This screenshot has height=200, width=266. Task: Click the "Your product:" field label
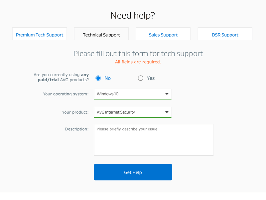(x=75, y=112)
